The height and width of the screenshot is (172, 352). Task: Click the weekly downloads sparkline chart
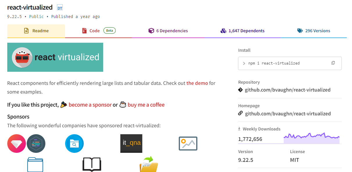[x=312, y=138]
